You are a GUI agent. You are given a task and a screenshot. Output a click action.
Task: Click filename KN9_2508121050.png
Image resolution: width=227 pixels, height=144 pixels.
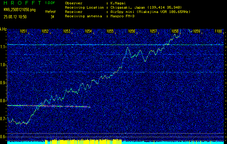pos(19,10)
